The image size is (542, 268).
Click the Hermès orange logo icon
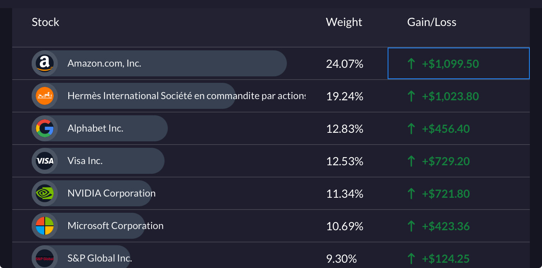click(x=45, y=96)
